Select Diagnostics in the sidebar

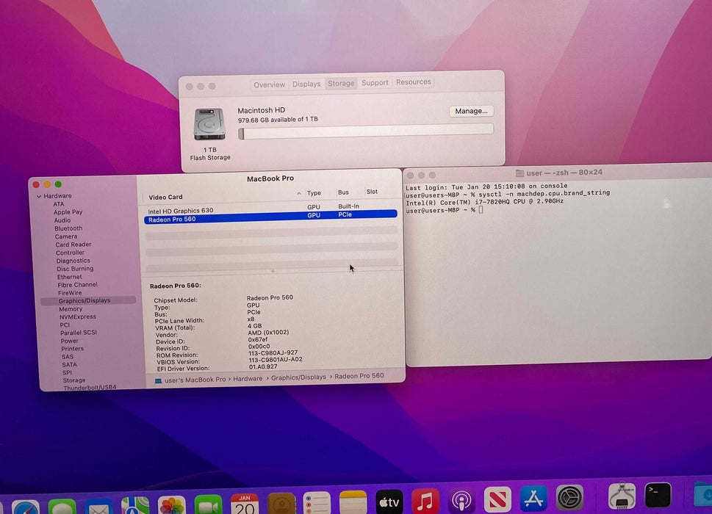click(73, 261)
